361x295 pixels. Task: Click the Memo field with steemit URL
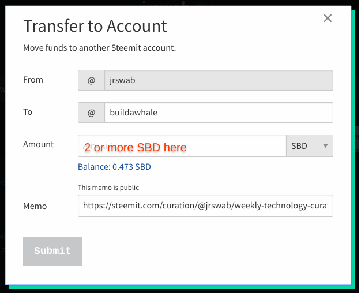(205, 206)
